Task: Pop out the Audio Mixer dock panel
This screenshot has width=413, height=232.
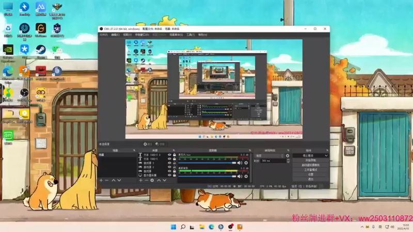Action: tap(250, 151)
